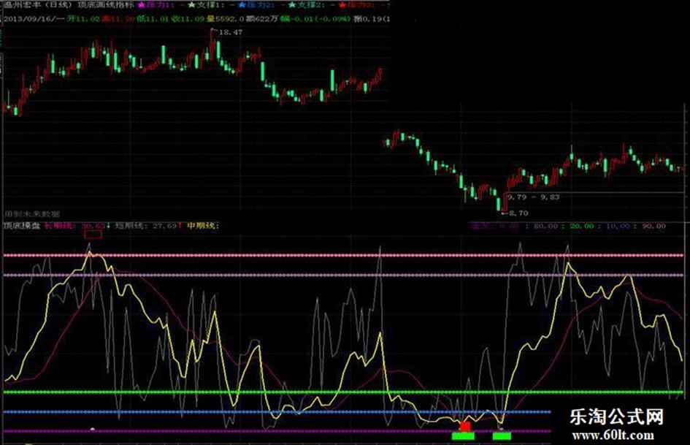
Task: Click the red square sell signal marker
Action: coord(465,425)
